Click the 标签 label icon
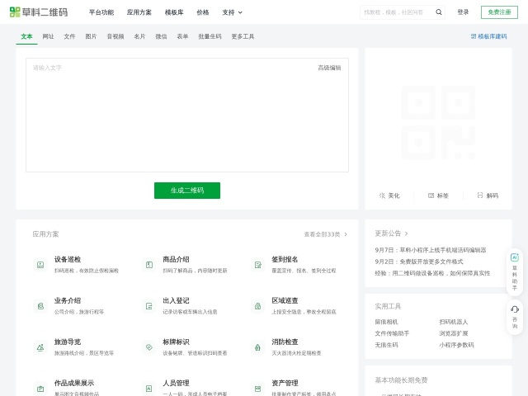 [x=431, y=196]
